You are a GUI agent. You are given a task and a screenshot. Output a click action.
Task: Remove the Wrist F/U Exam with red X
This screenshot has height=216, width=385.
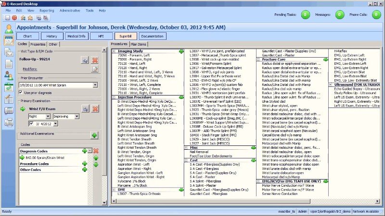point(95,109)
